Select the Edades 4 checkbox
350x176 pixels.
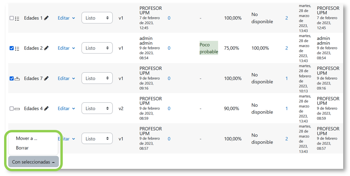pyautogui.click(x=12, y=109)
